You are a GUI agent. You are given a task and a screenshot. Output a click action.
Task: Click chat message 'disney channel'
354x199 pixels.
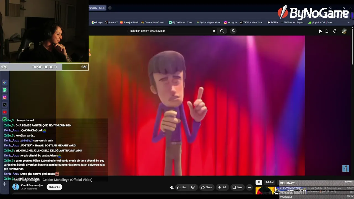pyautogui.click(x=25, y=121)
